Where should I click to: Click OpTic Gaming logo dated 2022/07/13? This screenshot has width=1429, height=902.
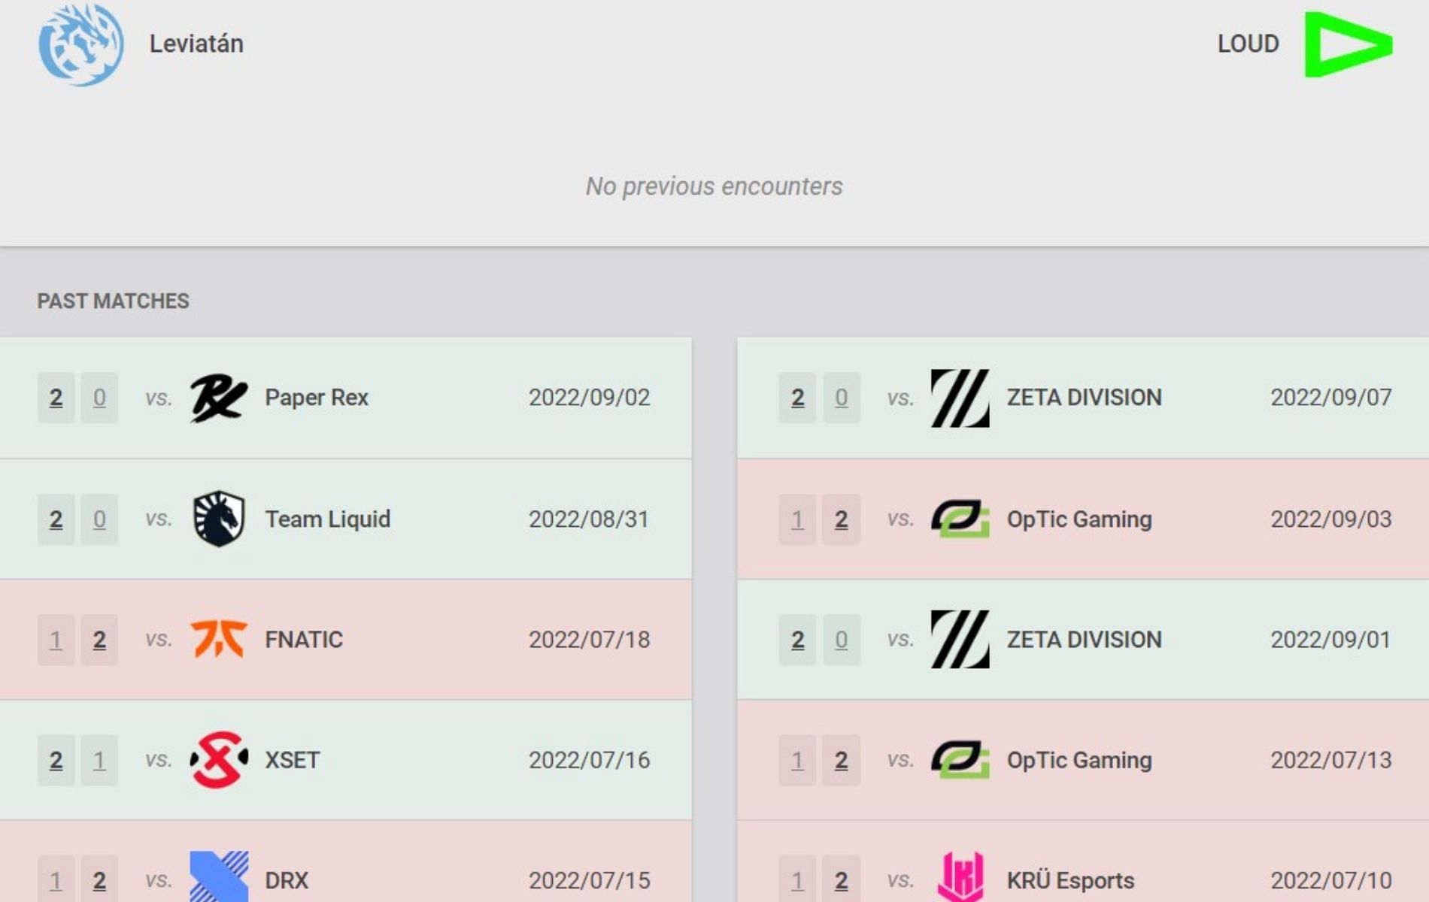click(960, 760)
